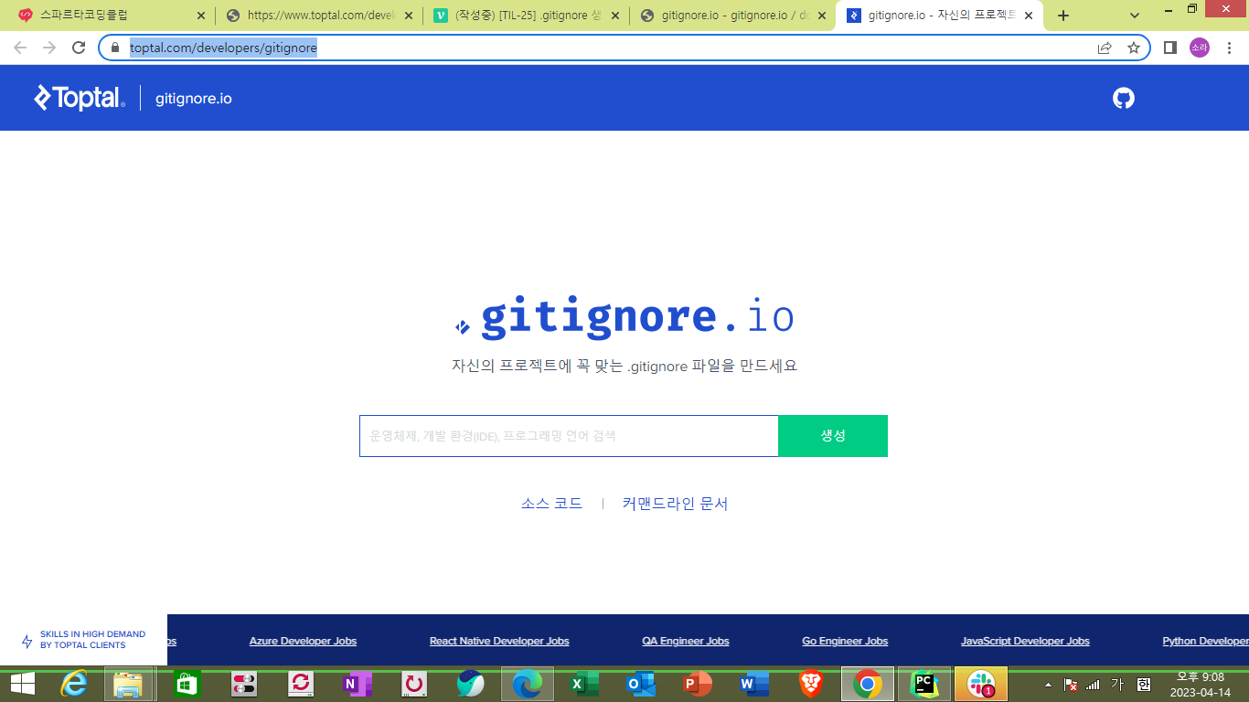Open the Chrome profile avatar menu
This screenshot has height=702, width=1249.
1199,48
